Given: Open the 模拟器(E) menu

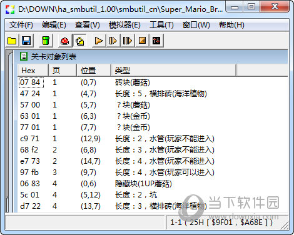Looking at the screenshot, I should (124, 25).
